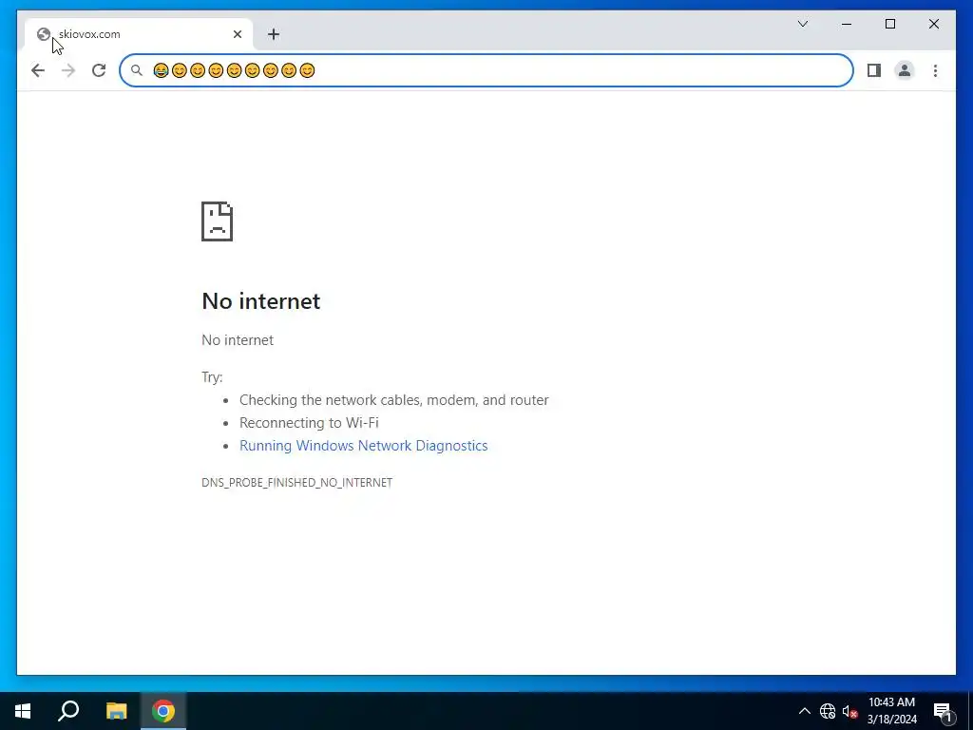Open Chrome's three-dot menu
The height and width of the screenshot is (730, 973).
935,70
